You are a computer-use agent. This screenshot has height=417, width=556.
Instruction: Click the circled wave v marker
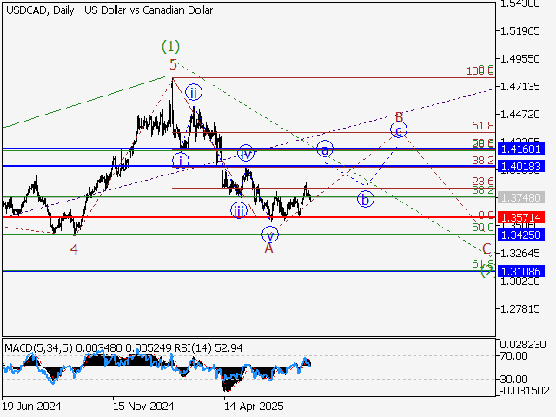[270, 234]
